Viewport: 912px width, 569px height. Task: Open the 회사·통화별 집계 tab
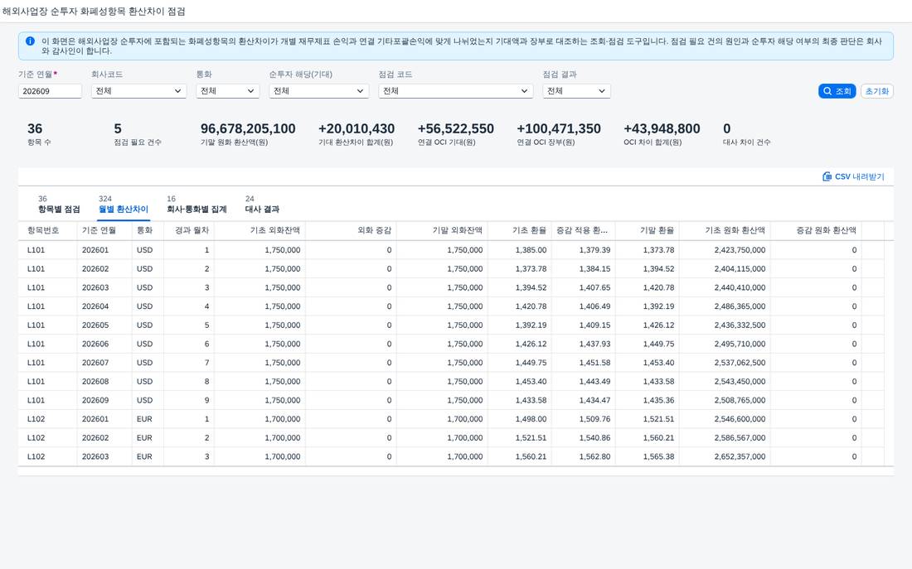(x=196, y=204)
